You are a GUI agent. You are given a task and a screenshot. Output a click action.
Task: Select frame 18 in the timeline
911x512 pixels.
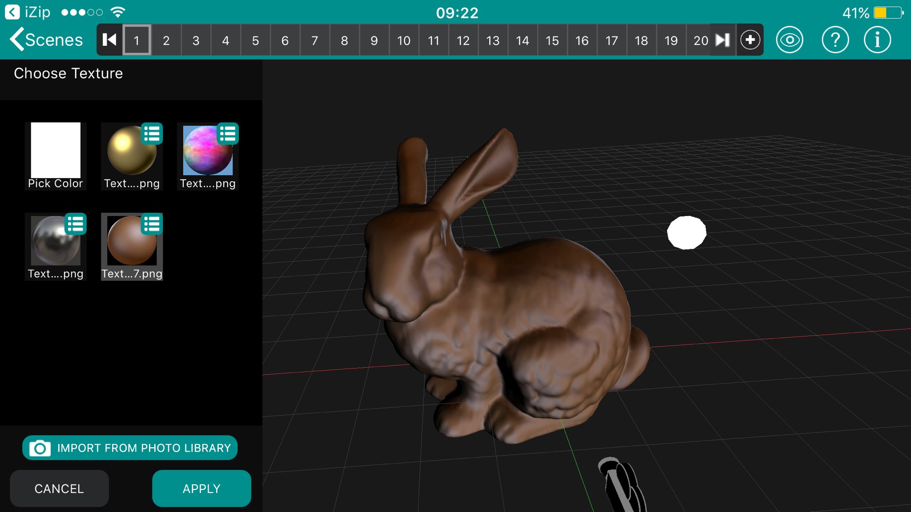(641, 40)
